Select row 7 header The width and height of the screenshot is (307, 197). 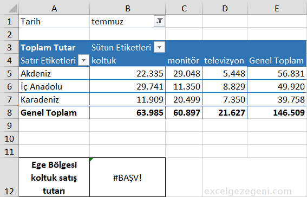(9, 99)
